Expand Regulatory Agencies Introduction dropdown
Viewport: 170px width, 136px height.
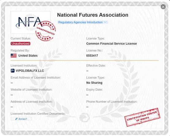pos(83,22)
